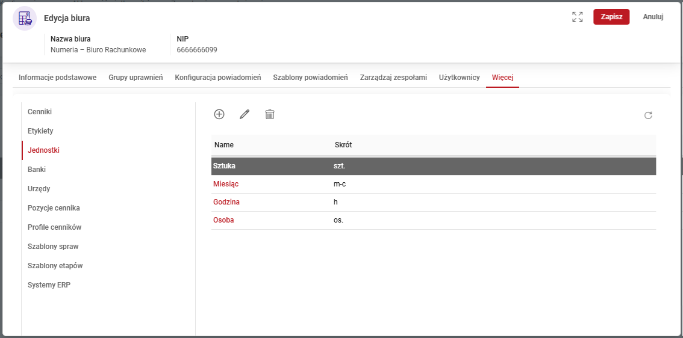
Task: Switch to Informacje podstawowe tab
Action: point(57,78)
